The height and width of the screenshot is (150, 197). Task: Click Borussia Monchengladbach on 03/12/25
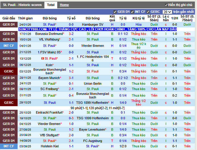point(50,71)
